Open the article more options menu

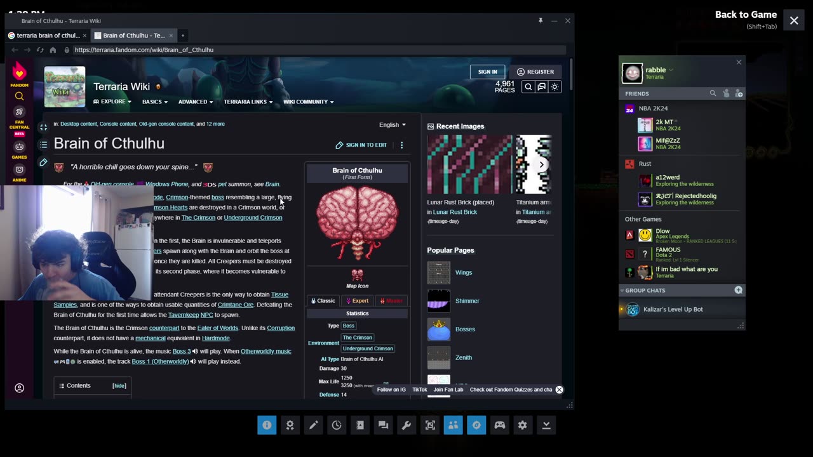point(401,145)
